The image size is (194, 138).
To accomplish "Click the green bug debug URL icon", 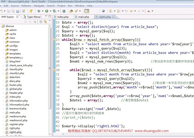I will pos(64,11).
